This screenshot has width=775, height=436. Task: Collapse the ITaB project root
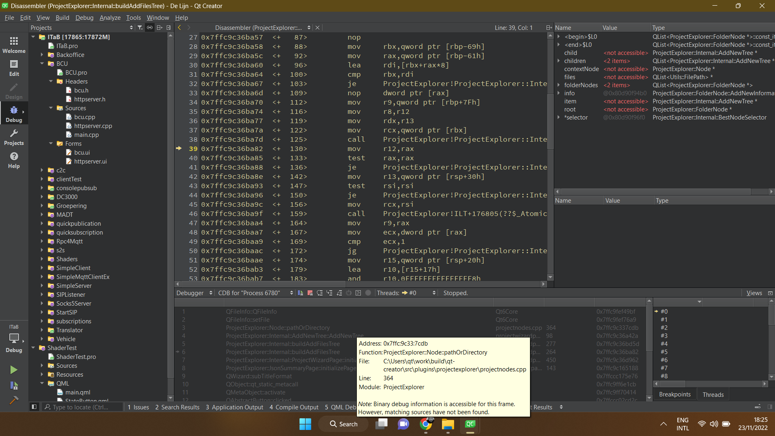click(x=33, y=37)
